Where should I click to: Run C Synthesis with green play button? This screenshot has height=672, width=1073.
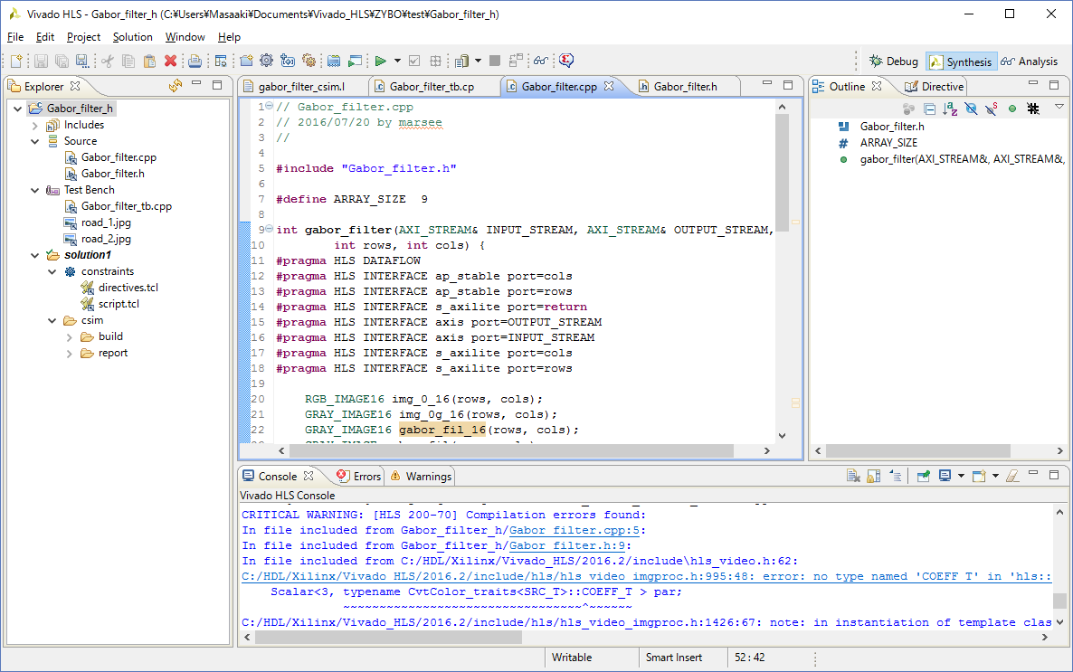(x=381, y=61)
